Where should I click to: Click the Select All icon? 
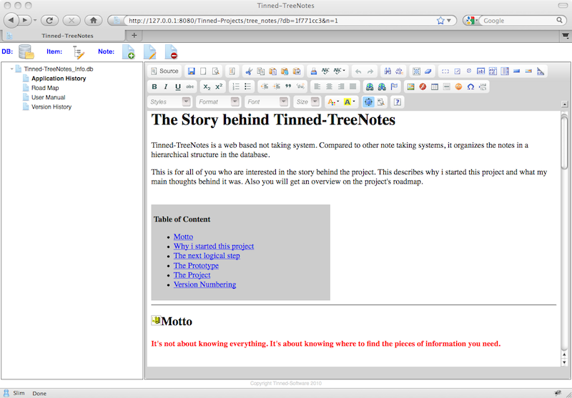tap(416, 71)
